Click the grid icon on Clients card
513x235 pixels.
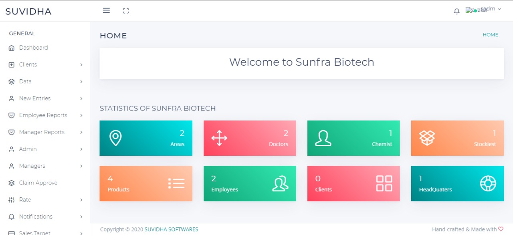[384, 184]
